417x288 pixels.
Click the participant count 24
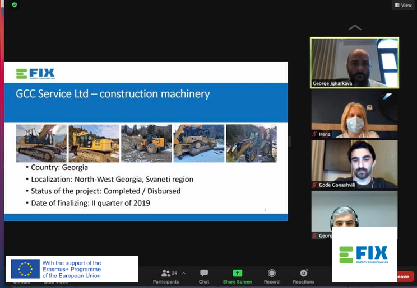click(174, 273)
